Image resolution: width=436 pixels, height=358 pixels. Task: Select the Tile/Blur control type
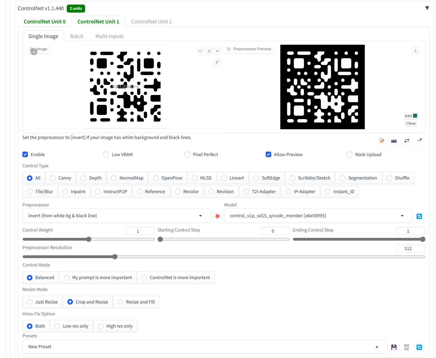(x=40, y=192)
